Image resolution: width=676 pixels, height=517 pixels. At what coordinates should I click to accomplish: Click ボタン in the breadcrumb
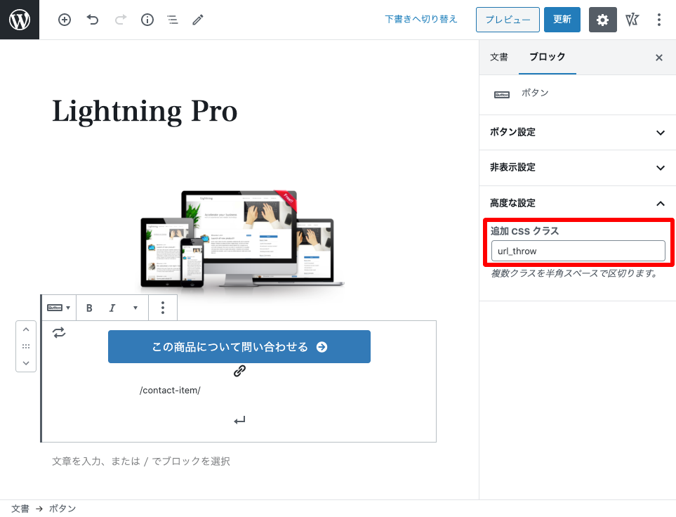click(62, 509)
